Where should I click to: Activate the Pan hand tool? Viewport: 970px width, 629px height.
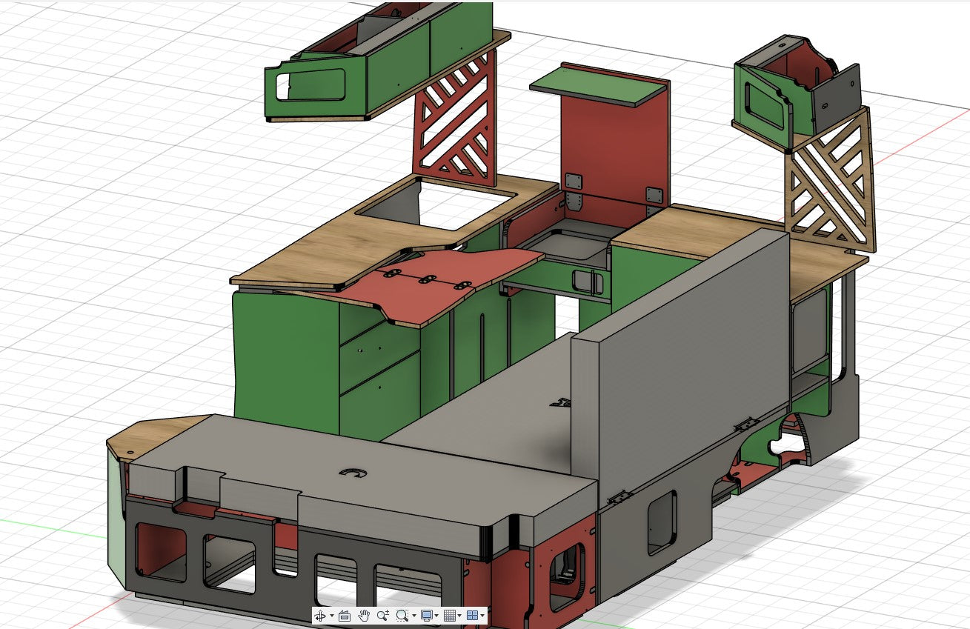[364, 616]
